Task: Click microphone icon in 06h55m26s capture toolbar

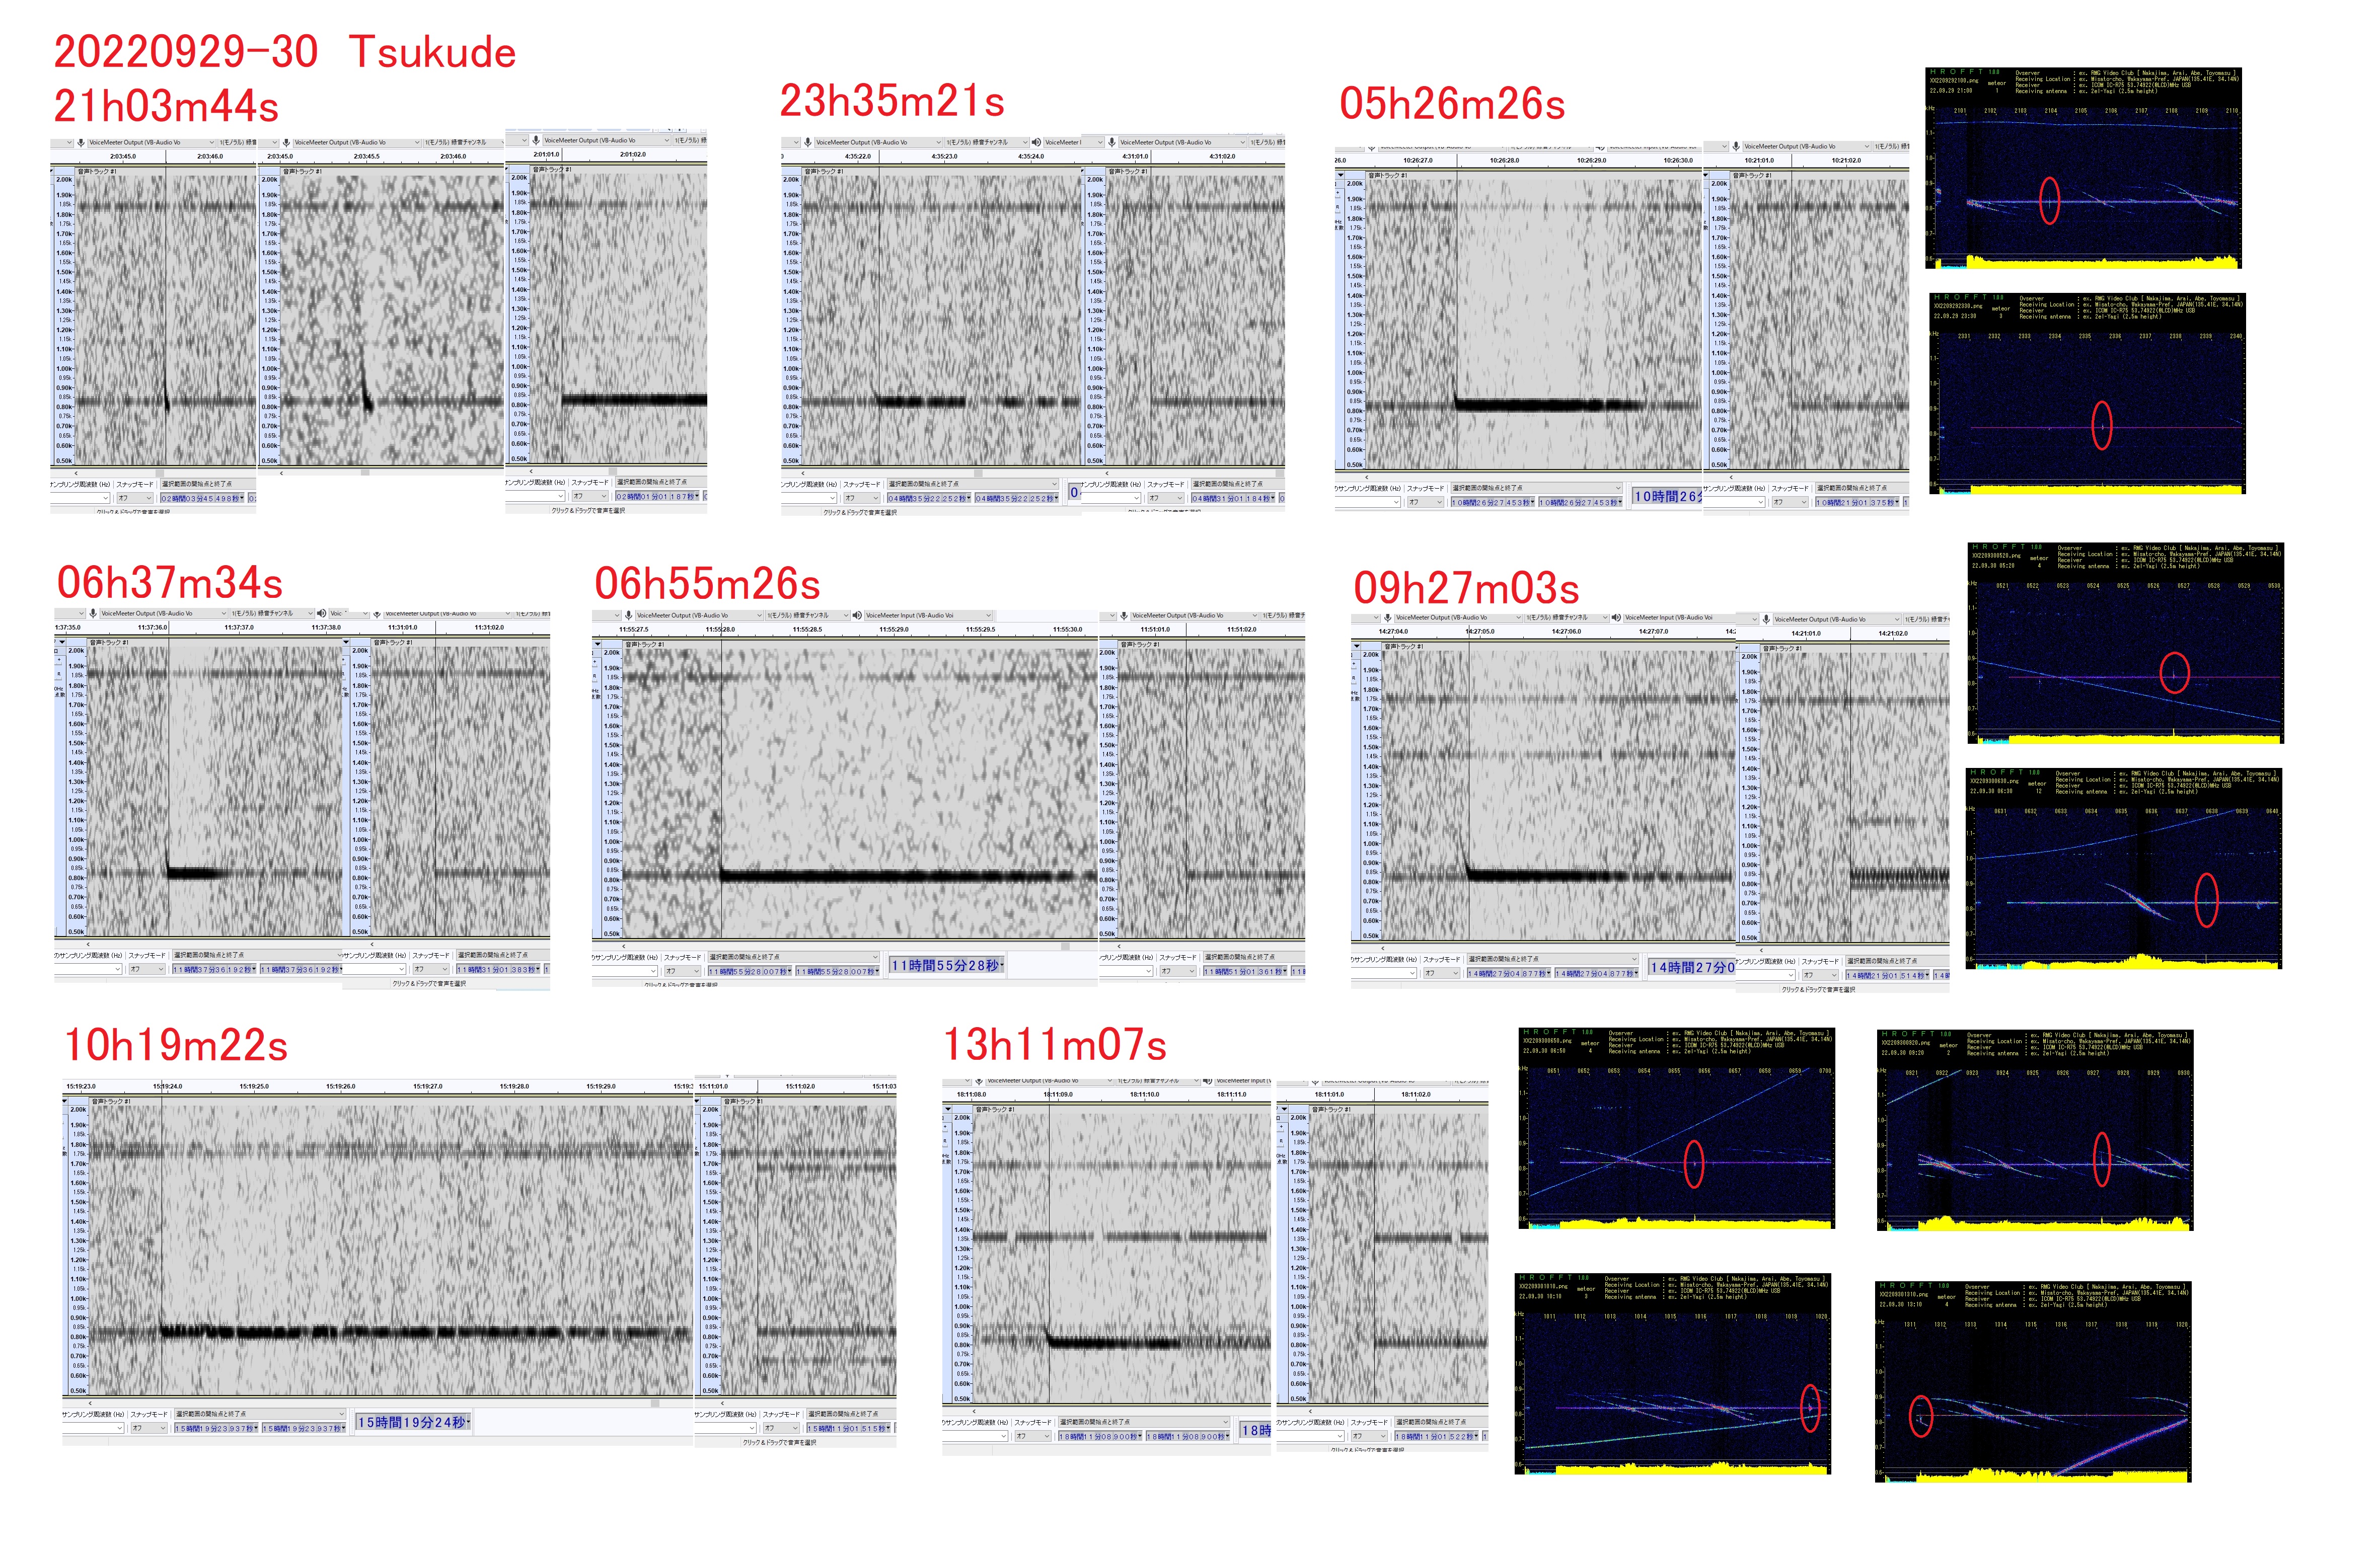Action: [x=628, y=615]
